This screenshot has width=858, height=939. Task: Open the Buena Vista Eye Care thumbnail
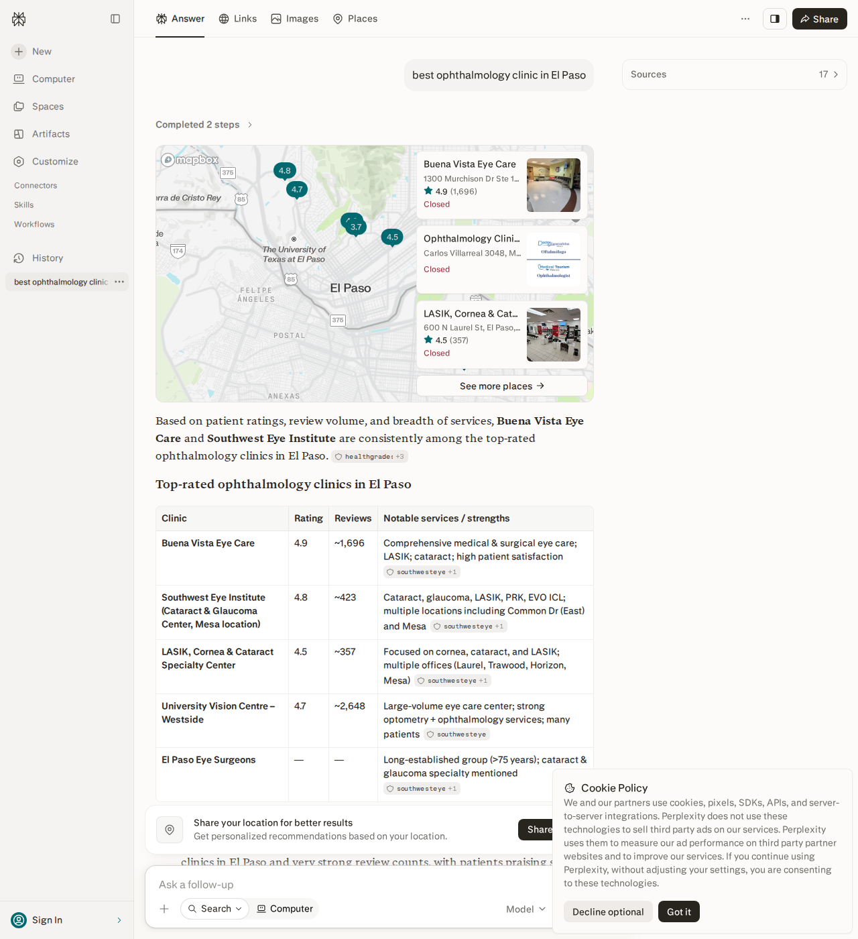click(x=554, y=185)
